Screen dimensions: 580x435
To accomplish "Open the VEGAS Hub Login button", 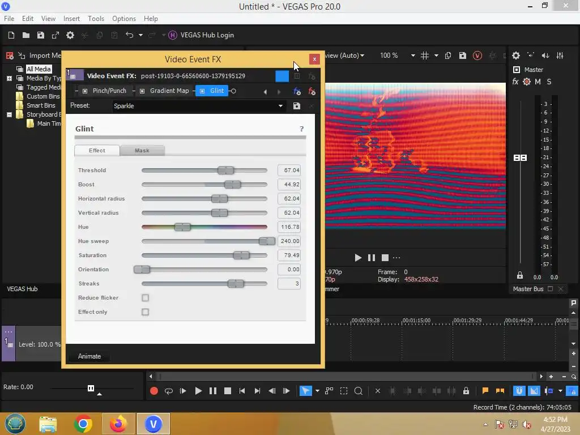I will pyautogui.click(x=201, y=35).
